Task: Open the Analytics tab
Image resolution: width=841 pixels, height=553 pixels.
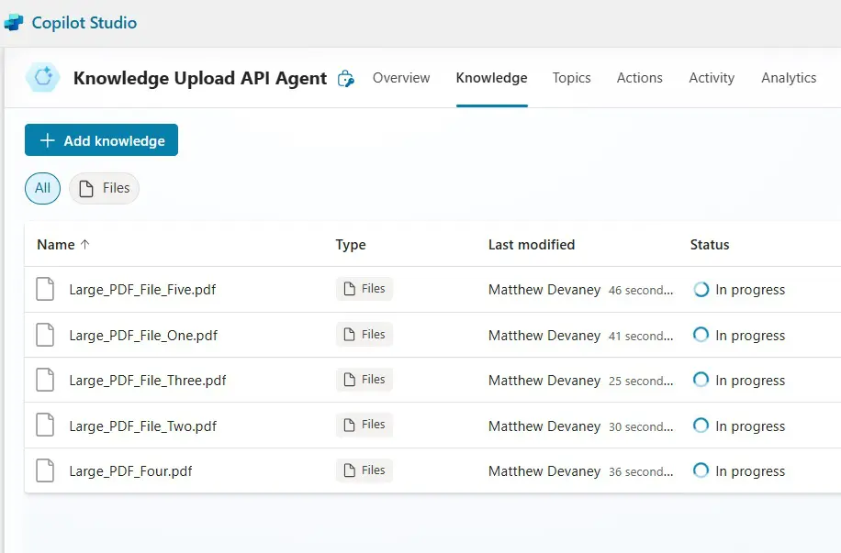Action: point(789,78)
